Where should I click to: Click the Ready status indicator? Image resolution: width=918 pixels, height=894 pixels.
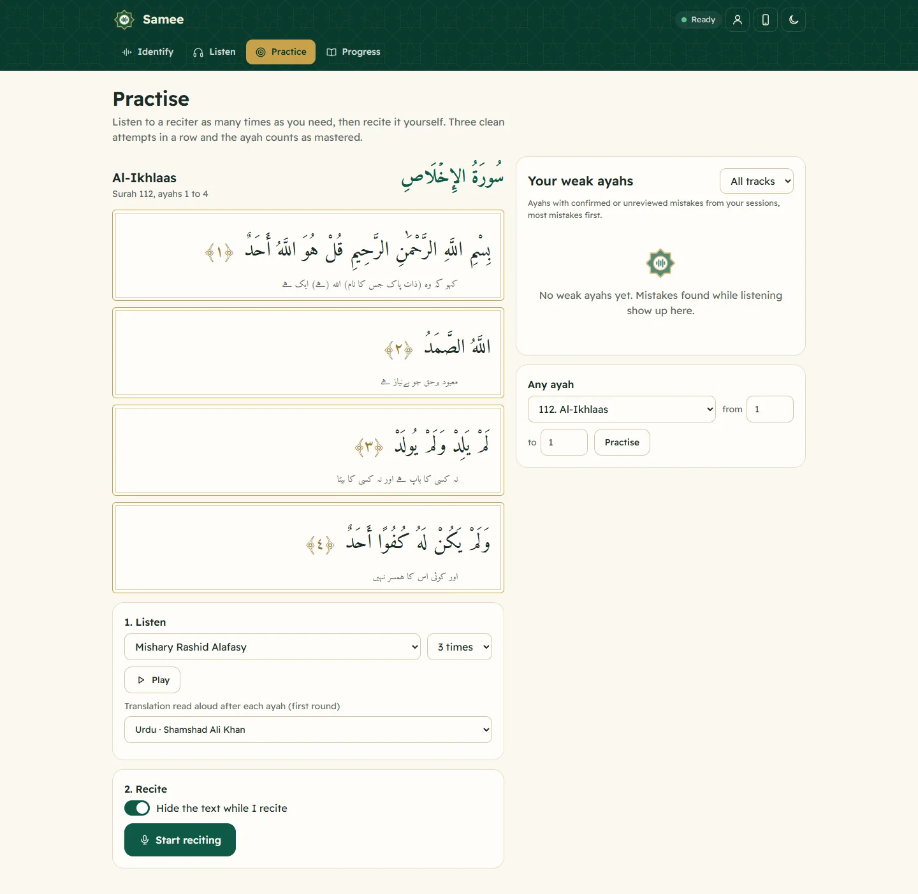(698, 20)
